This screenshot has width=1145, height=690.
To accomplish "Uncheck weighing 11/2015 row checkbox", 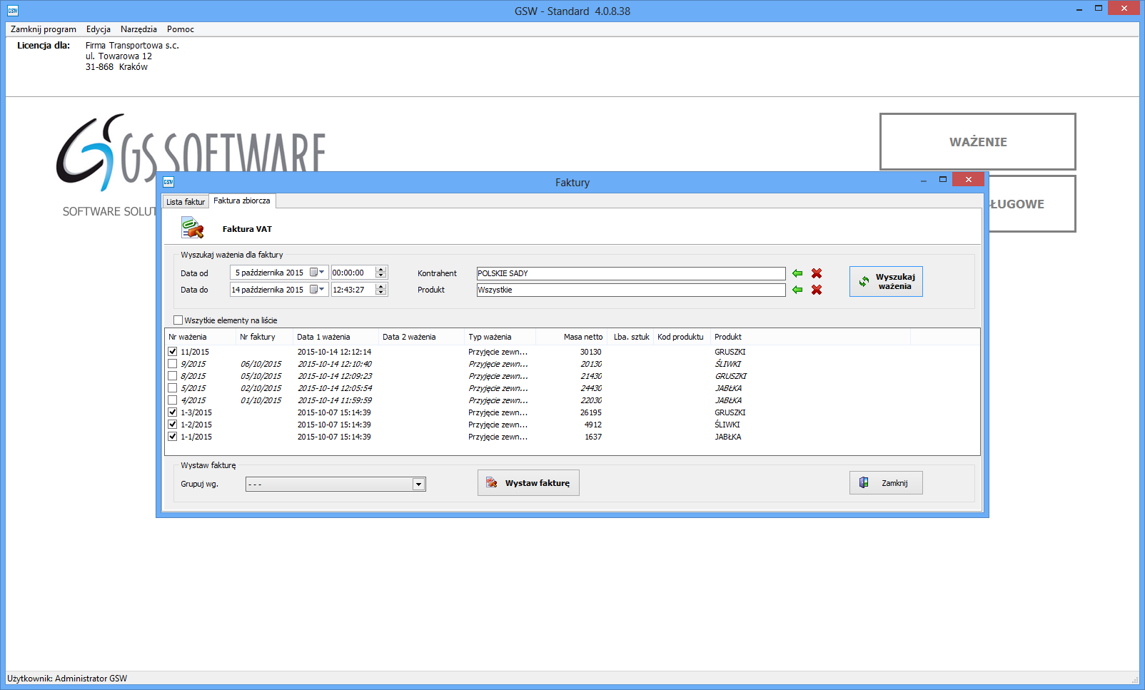I will 172,352.
